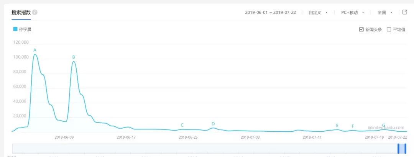Click news marker A on the chart
This screenshot has width=414, height=157.
[x=35, y=50]
